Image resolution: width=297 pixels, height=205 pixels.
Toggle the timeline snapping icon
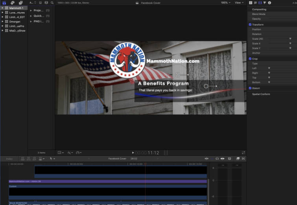pyautogui.click(x=223, y=159)
